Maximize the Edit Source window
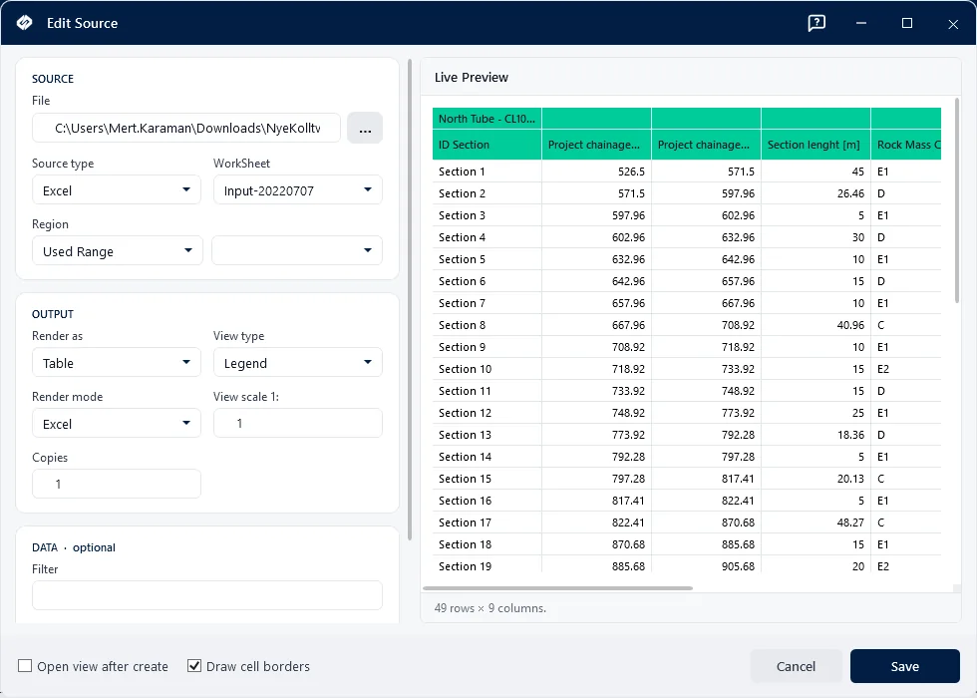 907,23
